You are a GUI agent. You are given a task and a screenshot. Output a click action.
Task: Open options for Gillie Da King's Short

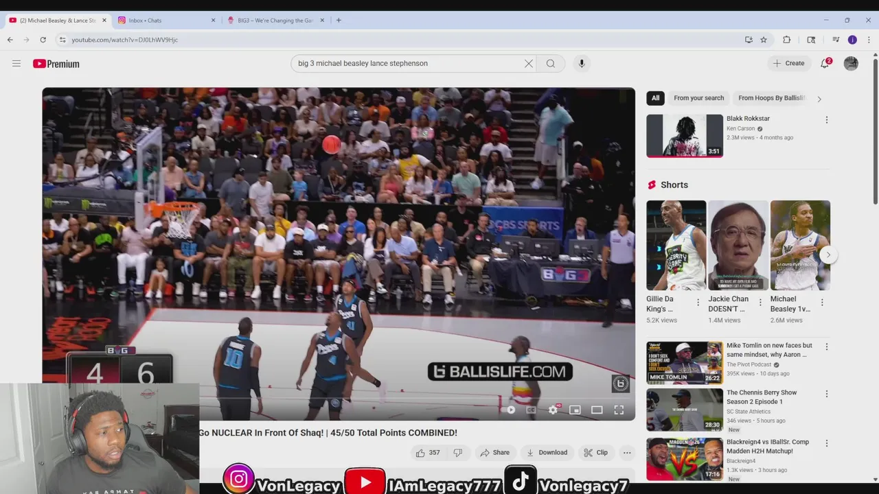pos(698,303)
